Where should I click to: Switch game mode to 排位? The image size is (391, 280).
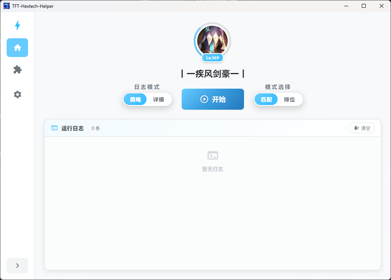[289, 100]
